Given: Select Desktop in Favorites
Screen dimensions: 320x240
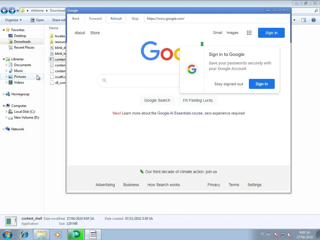Looking at the screenshot, I should tap(20, 36).
